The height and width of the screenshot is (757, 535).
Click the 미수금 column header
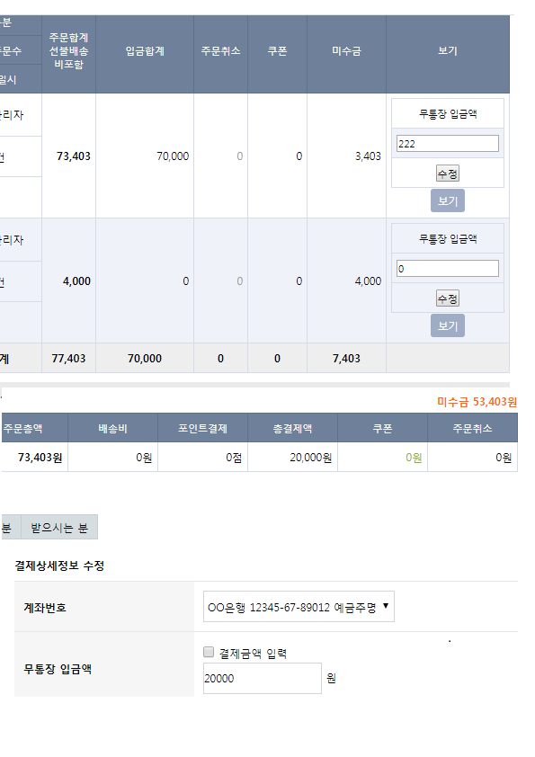pos(346,51)
